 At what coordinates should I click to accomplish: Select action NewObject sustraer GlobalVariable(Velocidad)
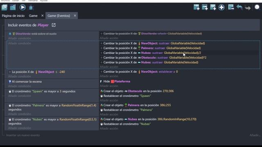click(x=152, y=43)
